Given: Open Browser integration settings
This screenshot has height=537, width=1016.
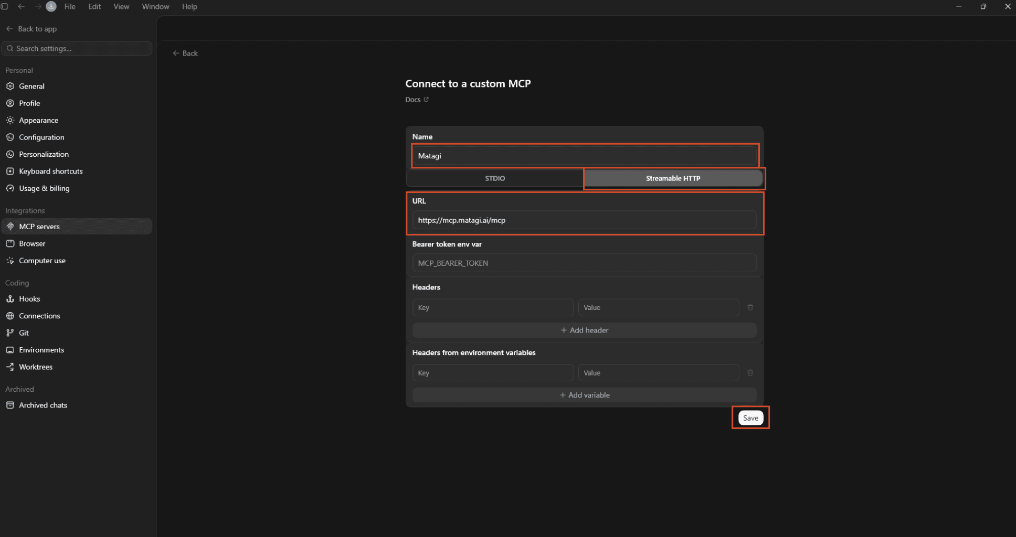Looking at the screenshot, I should click(77, 244).
